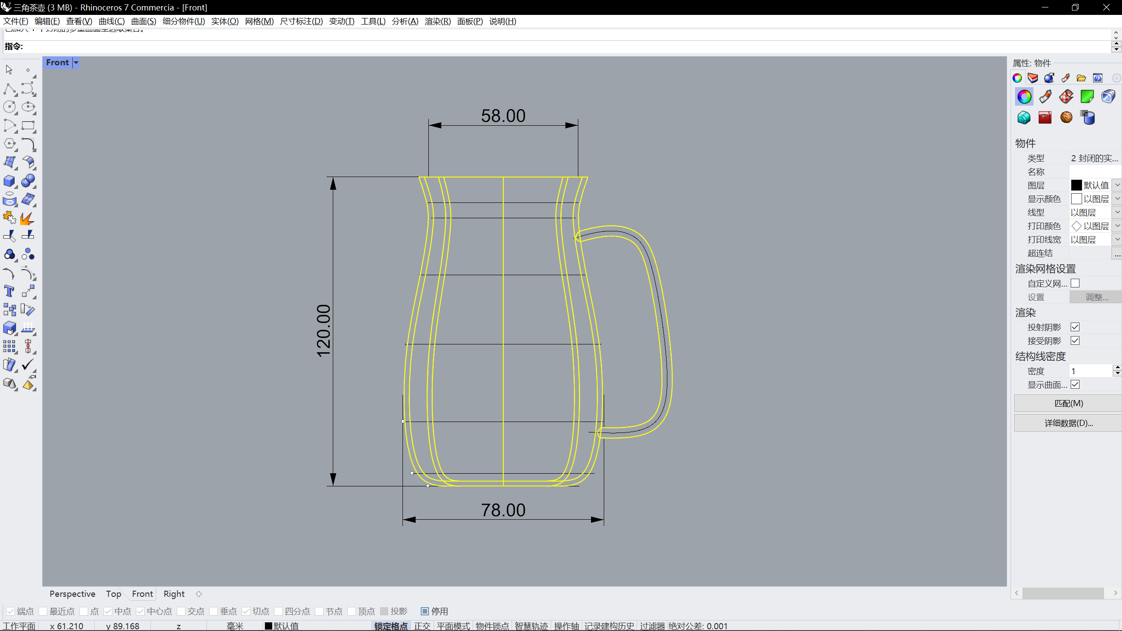
Task: Click the Box solid tool
Action: 9,181
